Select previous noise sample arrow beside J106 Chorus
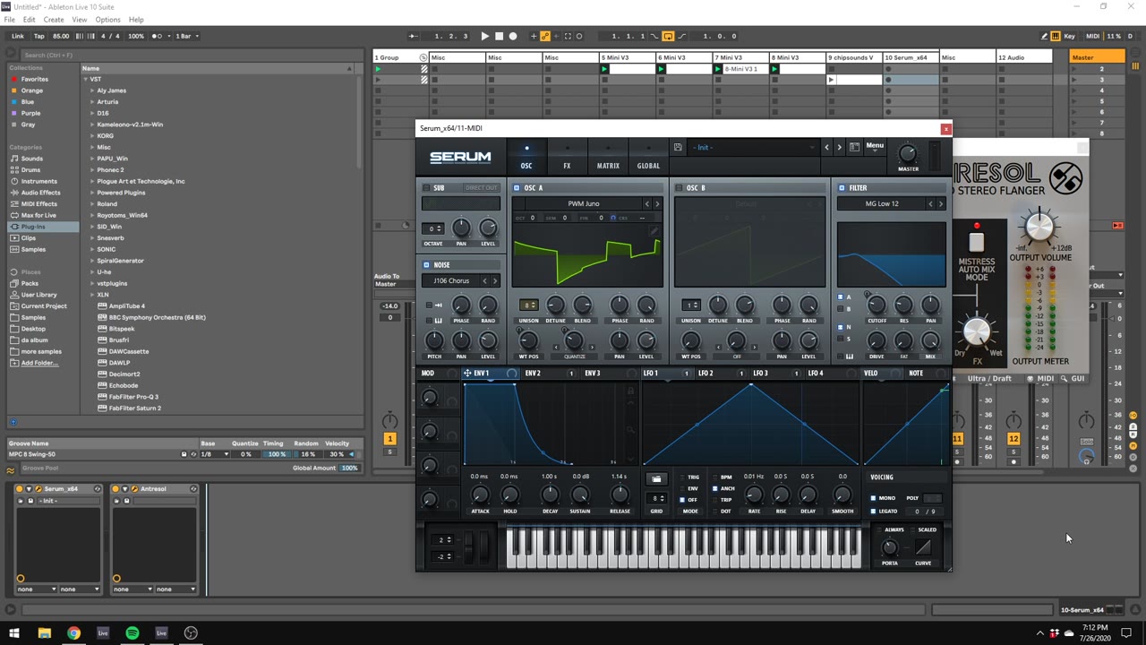 (x=484, y=280)
